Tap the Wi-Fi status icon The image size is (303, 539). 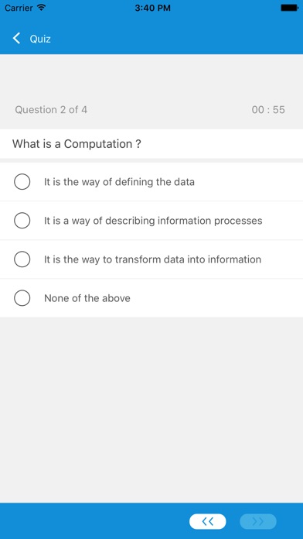[x=41, y=8]
